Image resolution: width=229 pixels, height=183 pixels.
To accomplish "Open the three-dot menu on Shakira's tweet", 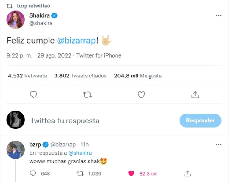I will coord(219,15).
